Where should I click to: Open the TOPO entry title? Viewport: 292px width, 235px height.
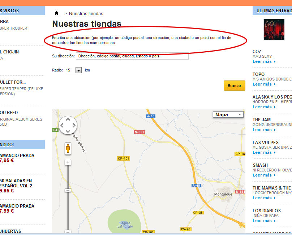[x=258, y=74]
